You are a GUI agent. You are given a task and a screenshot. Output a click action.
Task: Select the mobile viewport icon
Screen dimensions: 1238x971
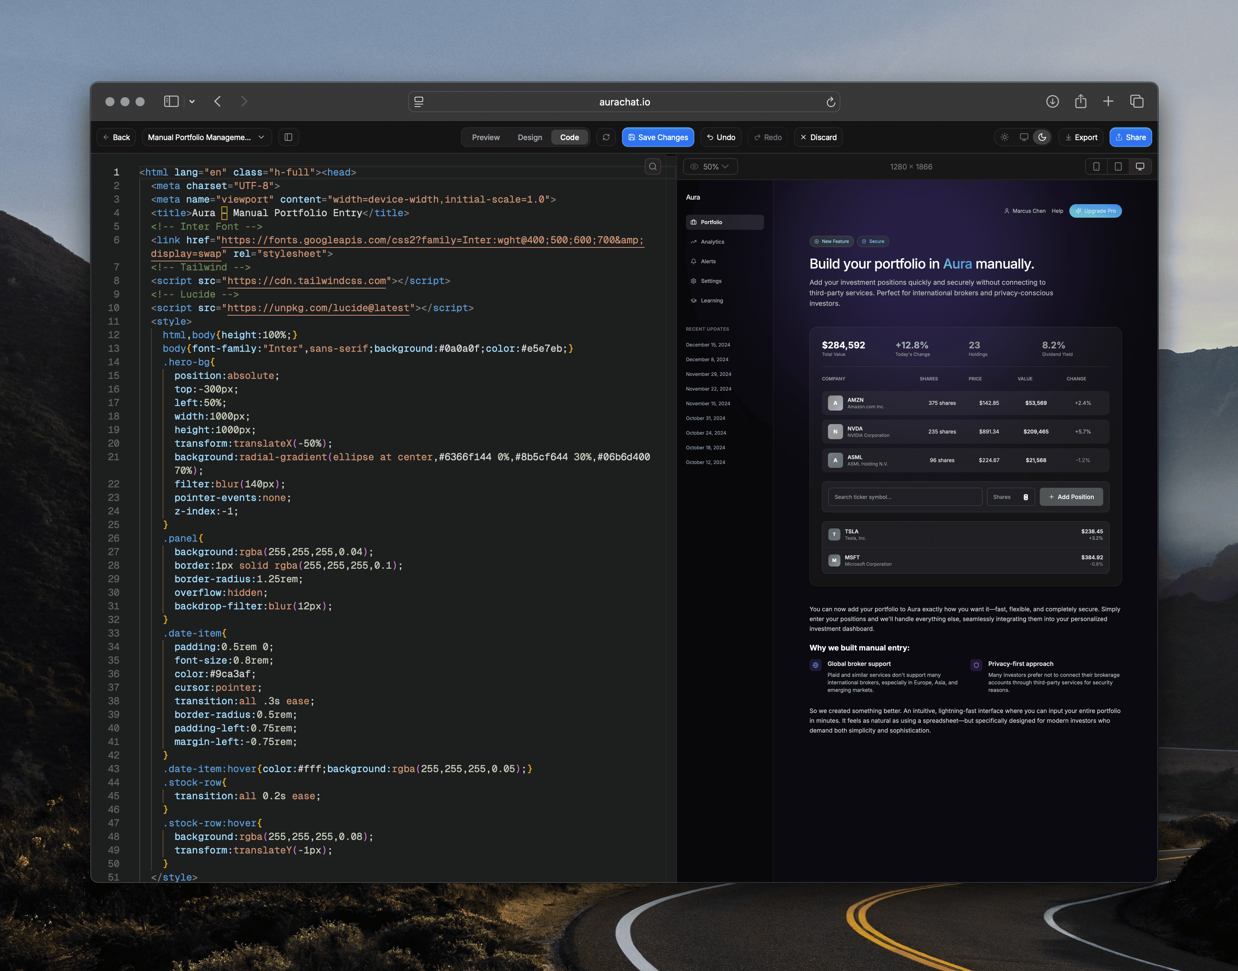point(1096,166)
